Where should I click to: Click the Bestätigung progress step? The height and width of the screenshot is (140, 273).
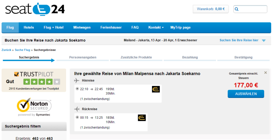(243, 57)
